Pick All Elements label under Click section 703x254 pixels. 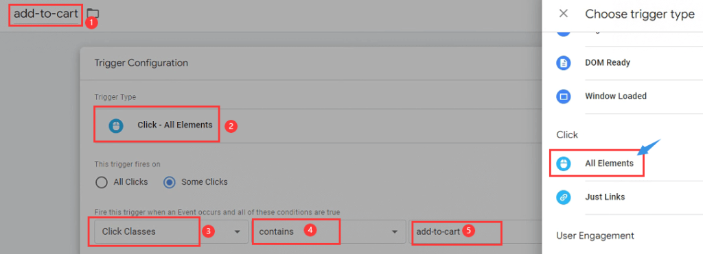pyautogui.click(x=610, y=164)
